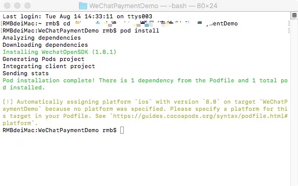Click the window title text WeChatPaymentDemo -bash
This screenshot has height=186, width=298.
(153, 6)
